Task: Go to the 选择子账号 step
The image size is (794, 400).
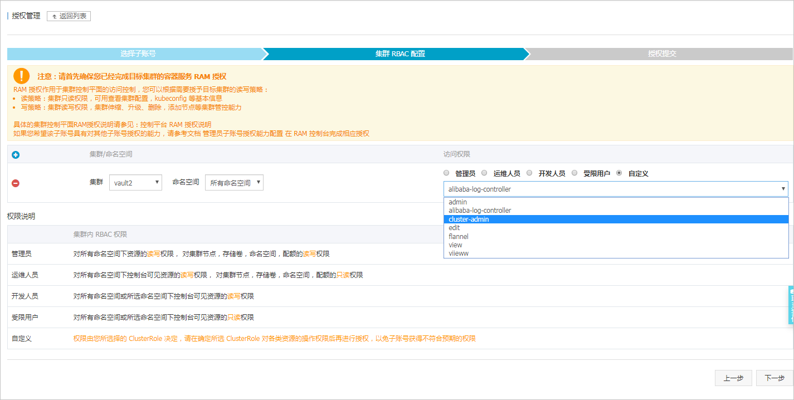Action: click(x=138, y=54)
